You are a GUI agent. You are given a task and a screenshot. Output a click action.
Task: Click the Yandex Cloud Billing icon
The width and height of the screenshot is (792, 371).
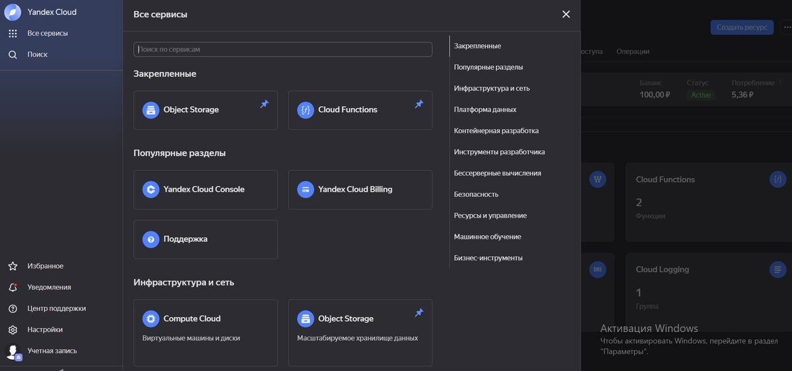[x=306, y=190]
